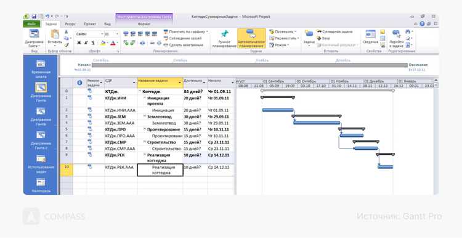This screenshot has width=462, height=238.
Task: Select the Реализация коттеджа cell in row 10
Action: pos(160,170)
